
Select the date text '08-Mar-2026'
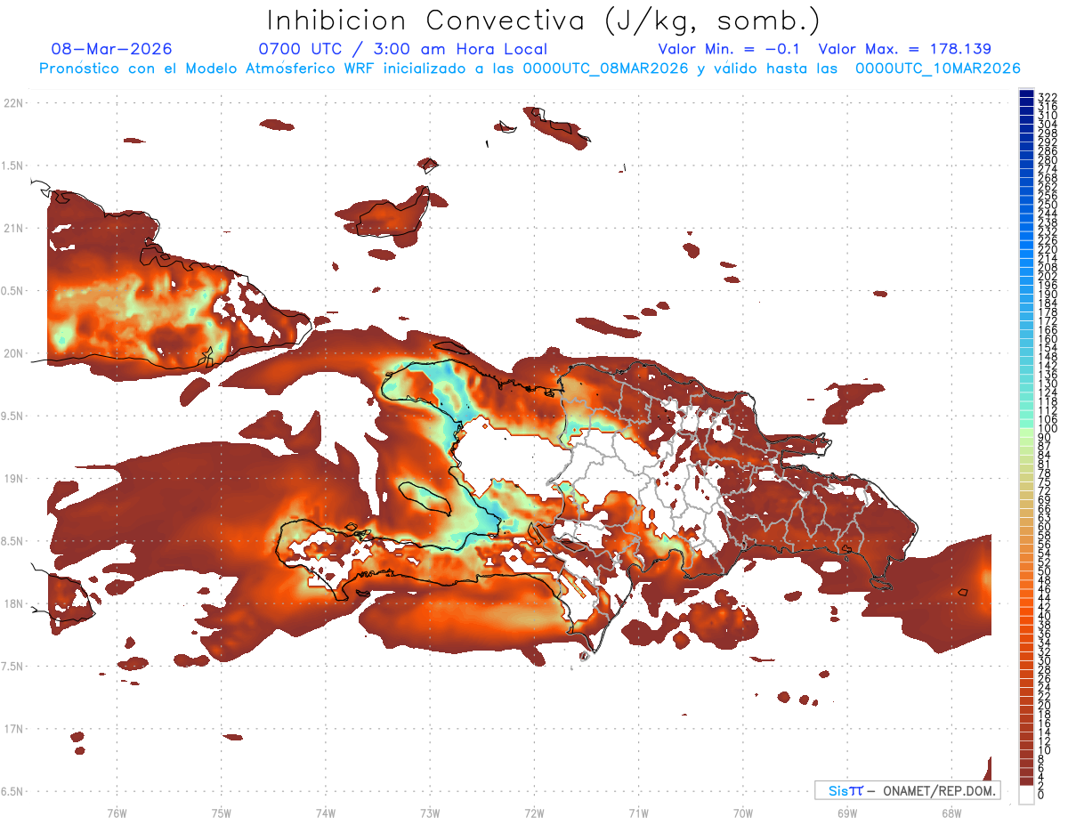point(112,49)
